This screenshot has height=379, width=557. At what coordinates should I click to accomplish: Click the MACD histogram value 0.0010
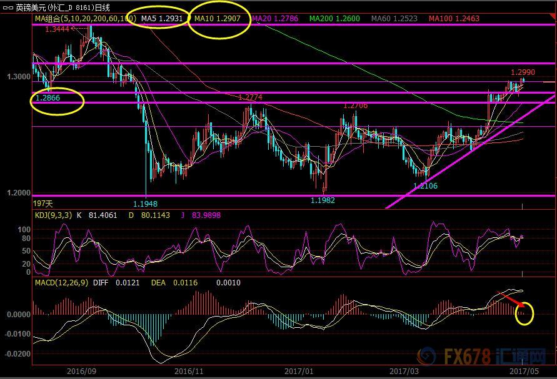click(228, 282)
